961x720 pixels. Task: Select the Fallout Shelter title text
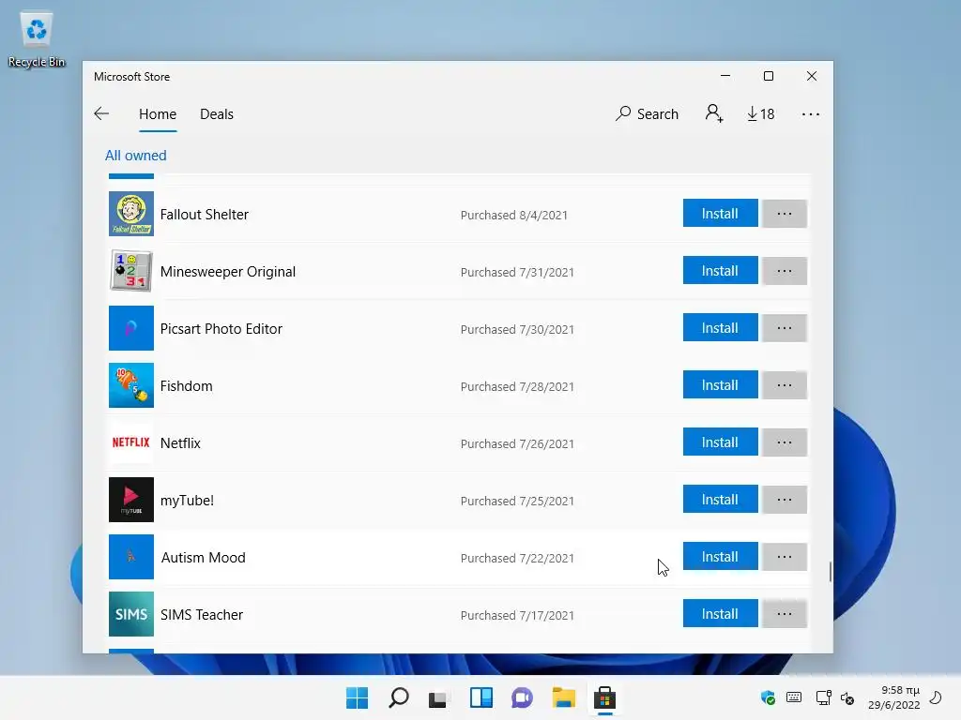pos(204,215)
